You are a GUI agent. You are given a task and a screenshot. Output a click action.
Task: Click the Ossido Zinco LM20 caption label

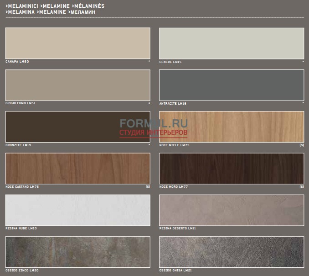coord(22,270)
